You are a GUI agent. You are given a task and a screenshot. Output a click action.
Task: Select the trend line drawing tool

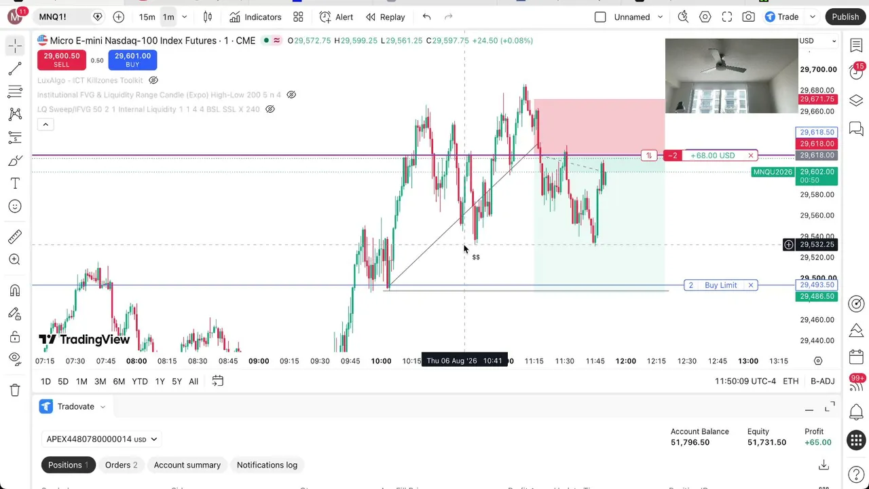pyautogui.click(x=15, y=69)
